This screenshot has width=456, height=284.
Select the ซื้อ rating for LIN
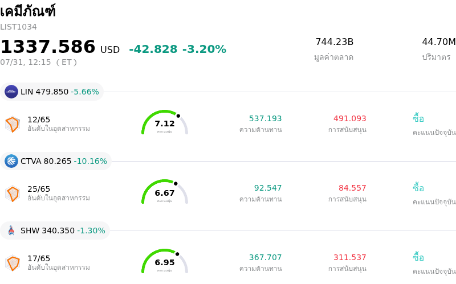418,118
